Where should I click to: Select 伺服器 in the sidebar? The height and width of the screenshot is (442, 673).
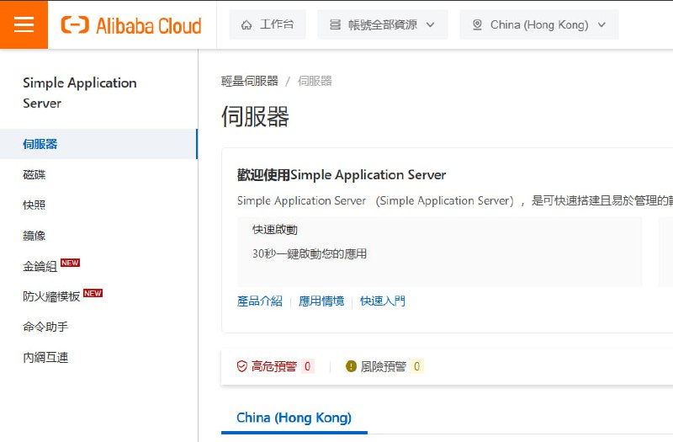[x=98, y=144]
